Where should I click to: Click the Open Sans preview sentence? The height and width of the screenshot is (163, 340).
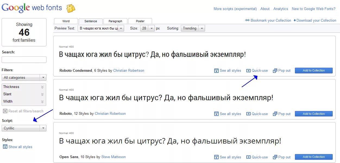point(170,141)
